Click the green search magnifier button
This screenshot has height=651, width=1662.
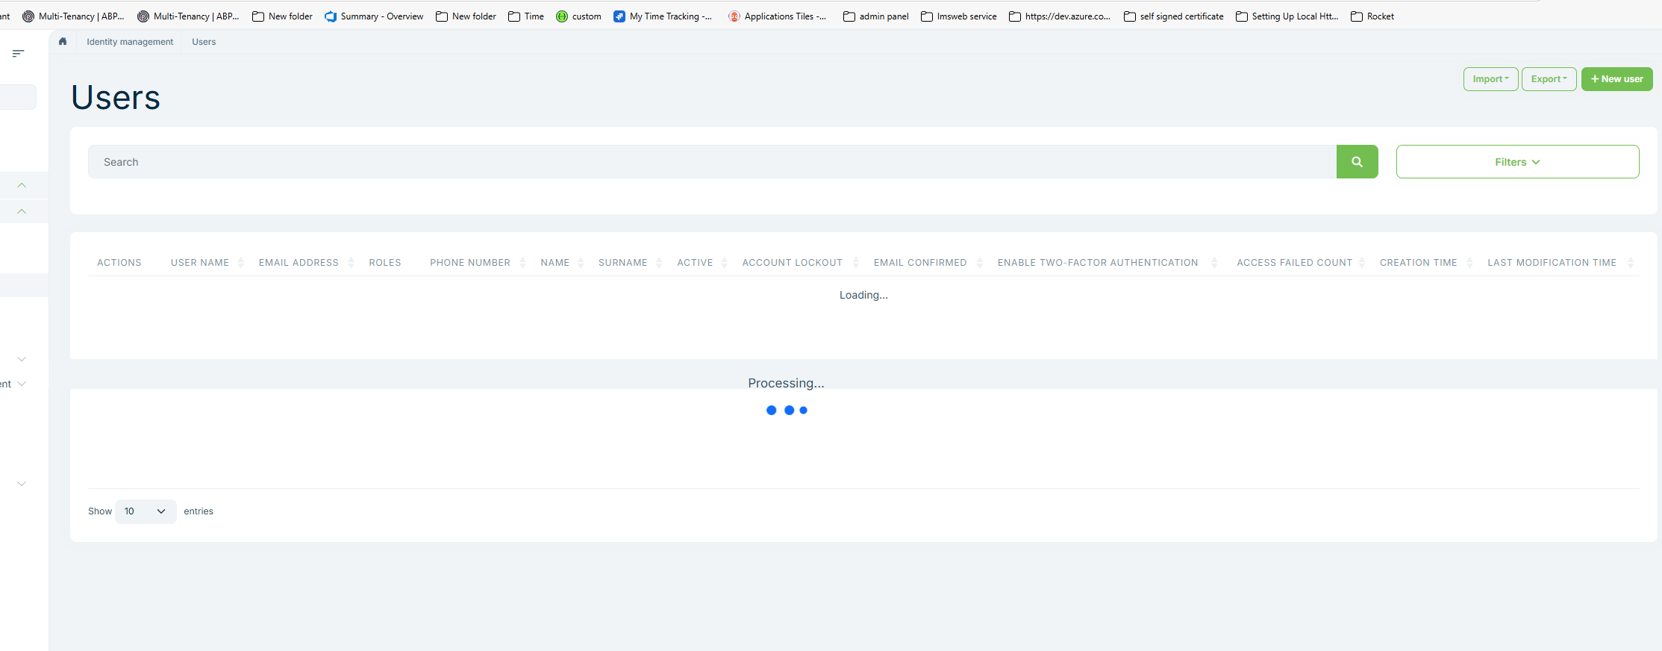point(1356,162)
